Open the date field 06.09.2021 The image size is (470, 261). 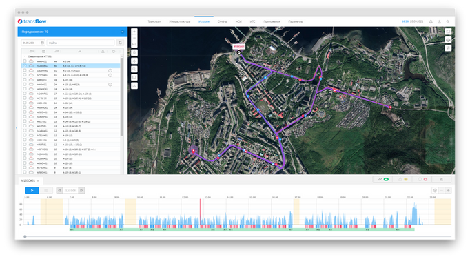(32, 43)
